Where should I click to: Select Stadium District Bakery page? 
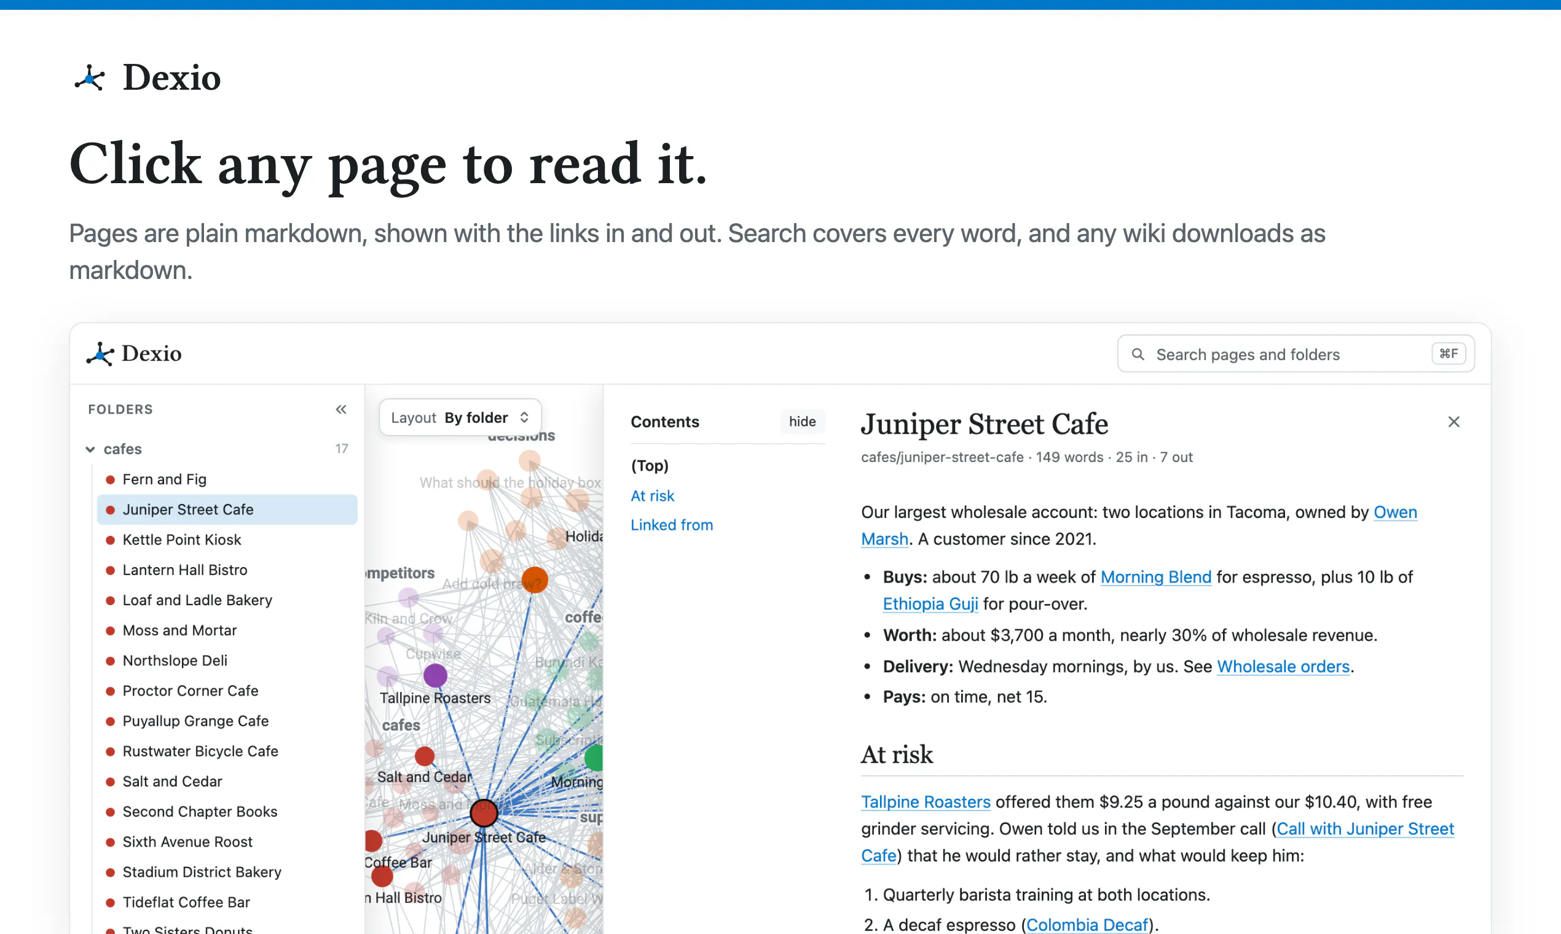coord(227,873)
